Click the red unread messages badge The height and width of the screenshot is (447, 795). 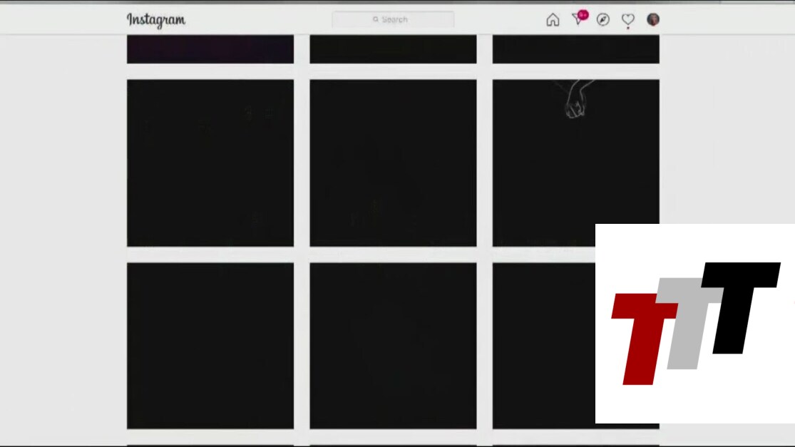pyautogui.click(x=583, y=14)
